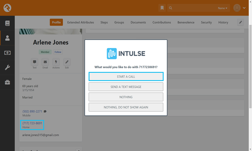This screenshot has width=252, height=151.
Task: Click the Text speech bubble icon
Action: coord(34,62)
